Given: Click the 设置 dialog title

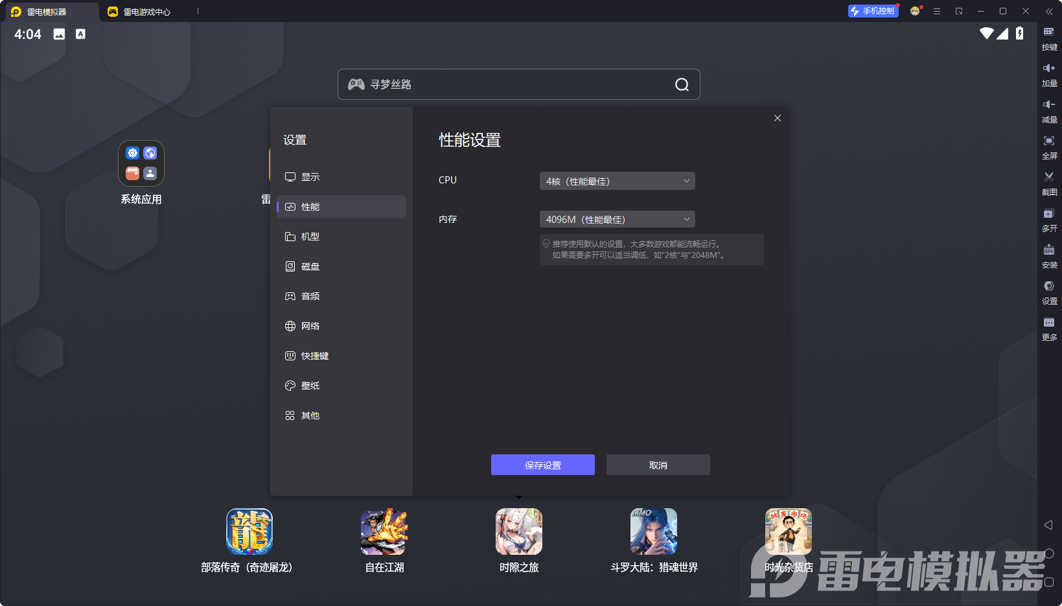Looking at the screenshot, I should [295, 140].
